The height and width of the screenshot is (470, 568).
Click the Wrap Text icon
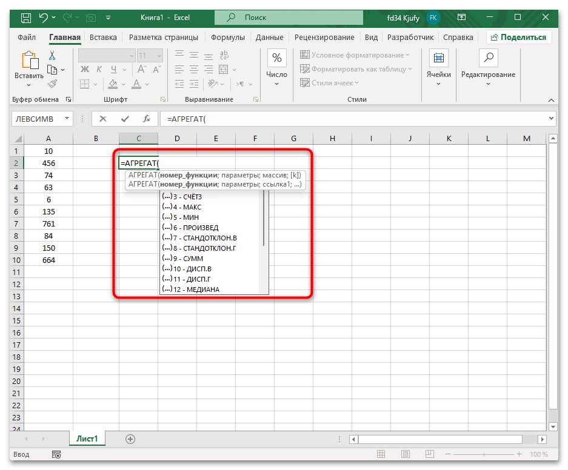click(x=224, y=55)
